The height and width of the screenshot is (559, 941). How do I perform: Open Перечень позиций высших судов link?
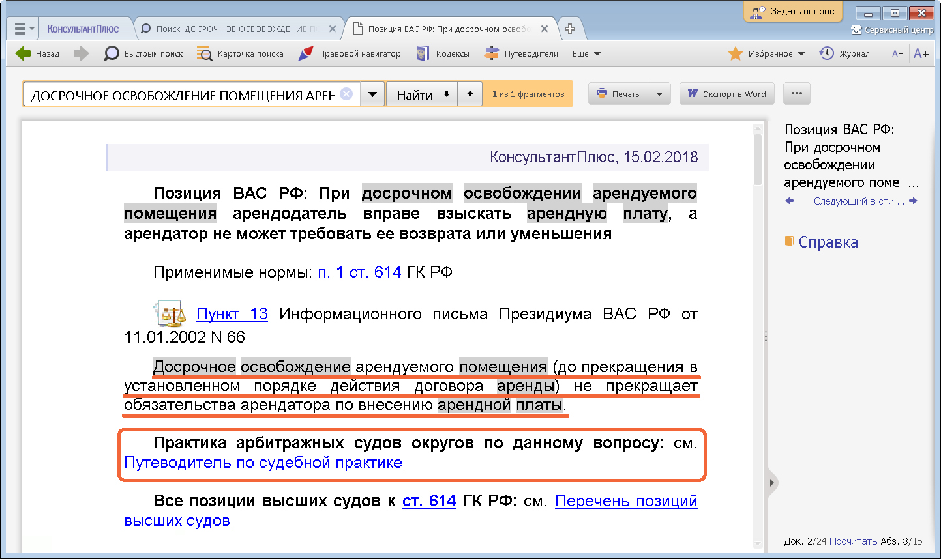pos(411,511)
